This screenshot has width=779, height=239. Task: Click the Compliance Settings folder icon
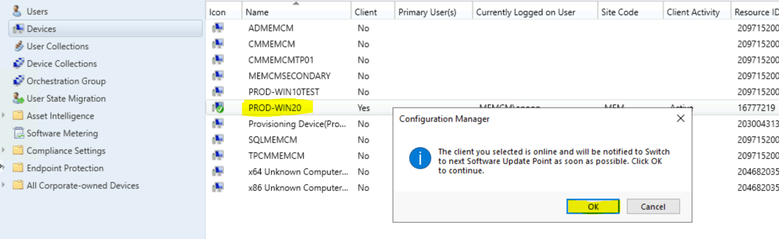pyautogui.click(x=18, y=151)
